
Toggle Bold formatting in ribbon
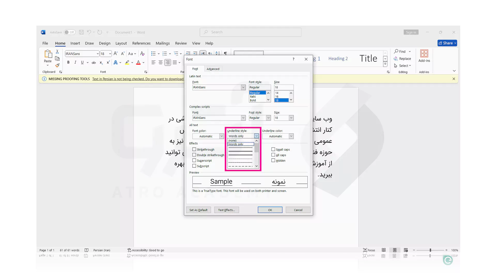pyautogui.click(x=68, y=62)
